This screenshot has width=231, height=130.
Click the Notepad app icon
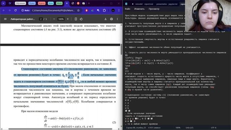[126, 4]
